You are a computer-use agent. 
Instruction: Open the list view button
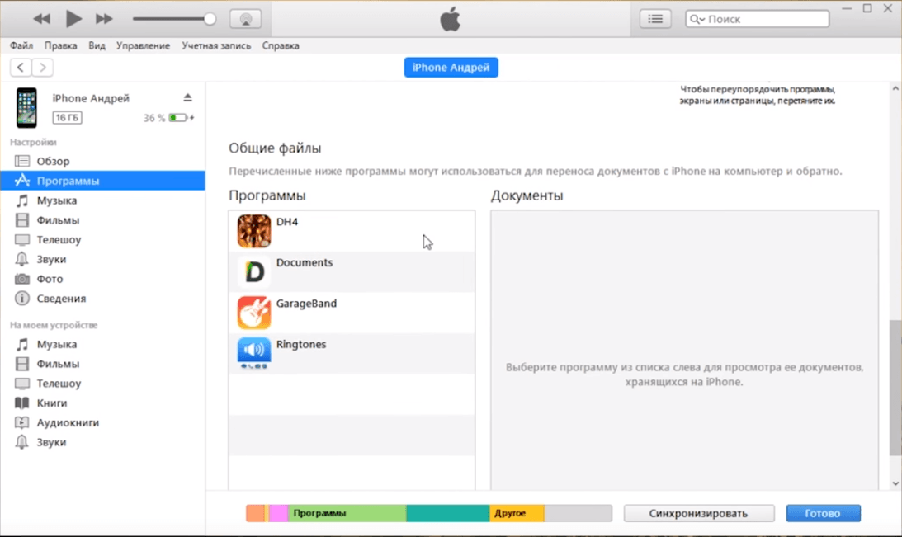tap(655, 18)
